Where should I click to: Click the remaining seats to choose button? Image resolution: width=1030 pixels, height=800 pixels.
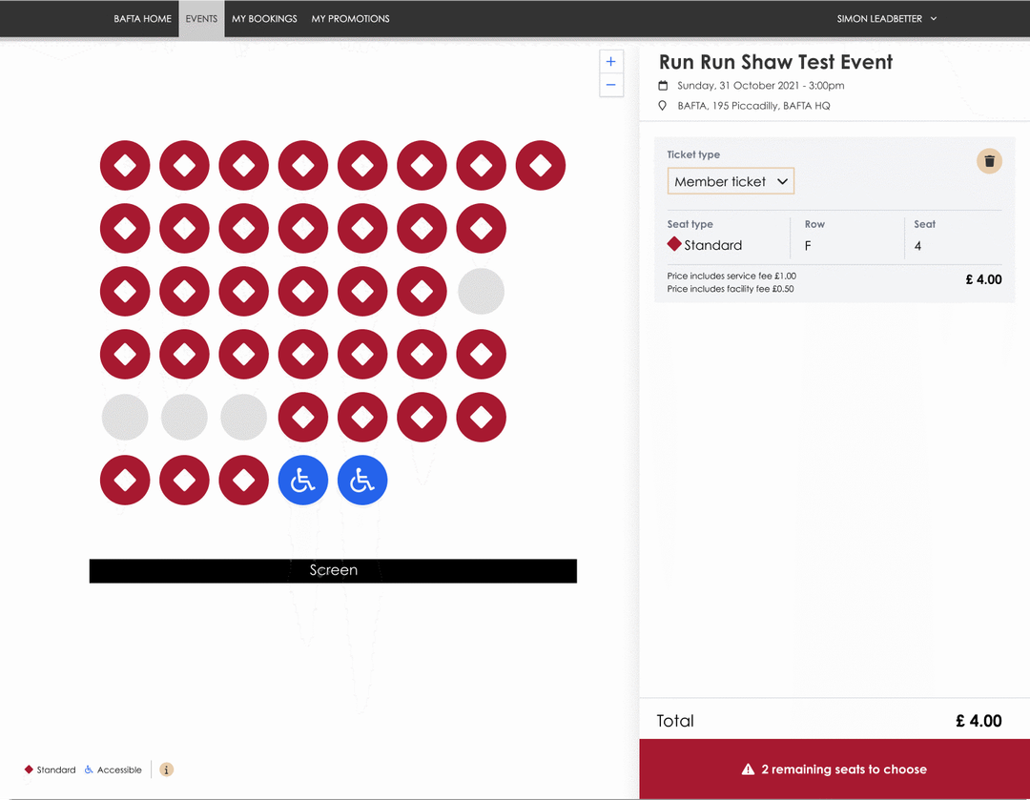(x=834, y=769)
